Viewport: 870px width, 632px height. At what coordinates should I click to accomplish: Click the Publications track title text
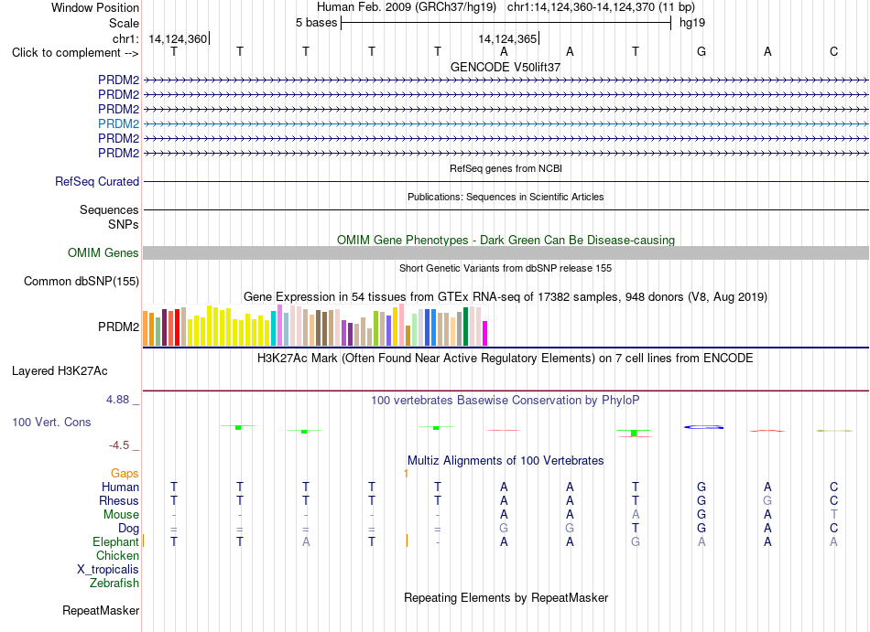coord(506,197)
